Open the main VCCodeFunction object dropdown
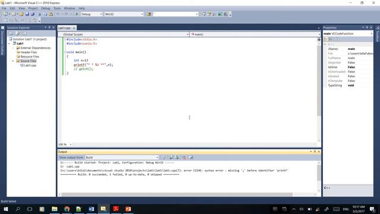 (372, 34)
